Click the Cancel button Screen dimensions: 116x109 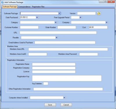pyautogui.click(x=66, y=105)
